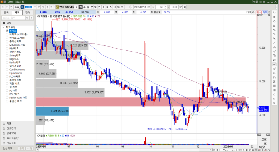Screen dimensions: 279x152
Task: Click the stock search magnifier icon
Action: (x=39, y=7)
